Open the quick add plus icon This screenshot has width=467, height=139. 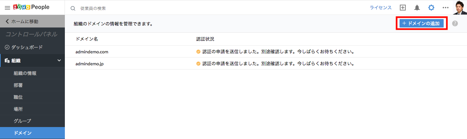coord(403,8)
